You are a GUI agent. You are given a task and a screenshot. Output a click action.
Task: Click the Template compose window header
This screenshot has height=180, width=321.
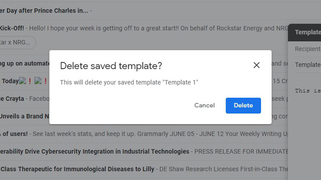pos(307,32)
